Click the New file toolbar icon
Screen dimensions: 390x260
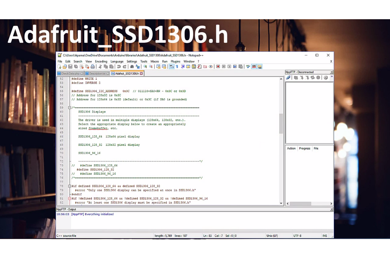(x=59, y=66)
